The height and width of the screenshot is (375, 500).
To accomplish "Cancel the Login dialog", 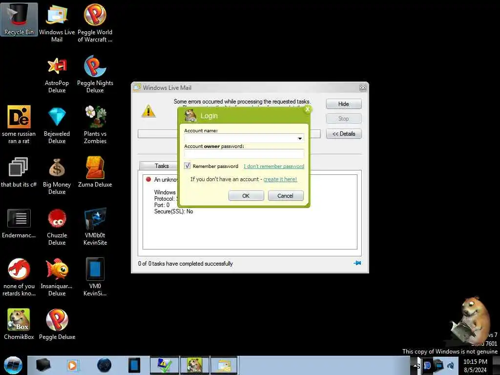I will pos(285,196).
